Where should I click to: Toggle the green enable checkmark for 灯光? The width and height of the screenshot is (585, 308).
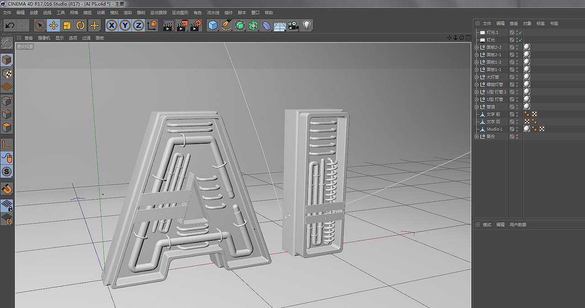pos(520,40)
